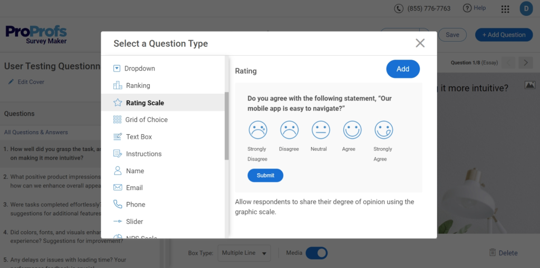Image resolution: width=540 pixels, height=268 pixels.
Task: Click the Add button for Rating
Action: point(403,69)
